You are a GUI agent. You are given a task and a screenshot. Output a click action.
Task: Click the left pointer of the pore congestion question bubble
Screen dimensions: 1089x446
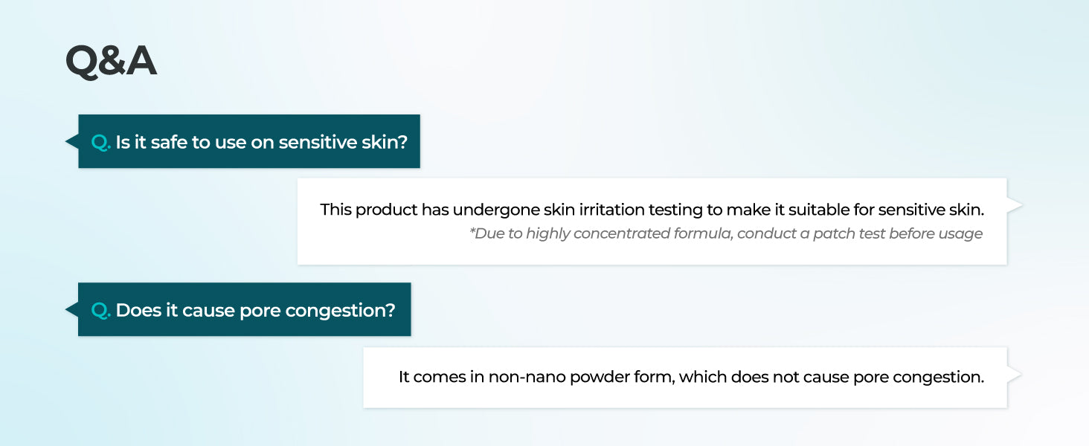pyautogui.click(x=71, y=309)
